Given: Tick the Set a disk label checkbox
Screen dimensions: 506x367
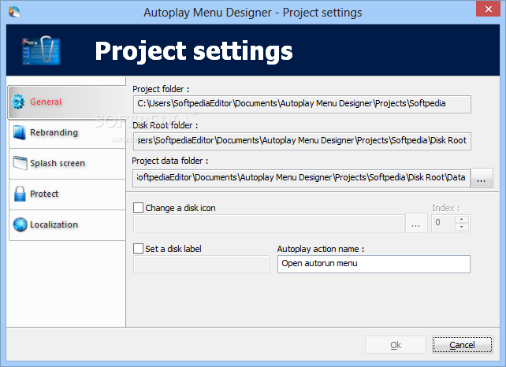Looking at the screenshot, I should point(138,249).
